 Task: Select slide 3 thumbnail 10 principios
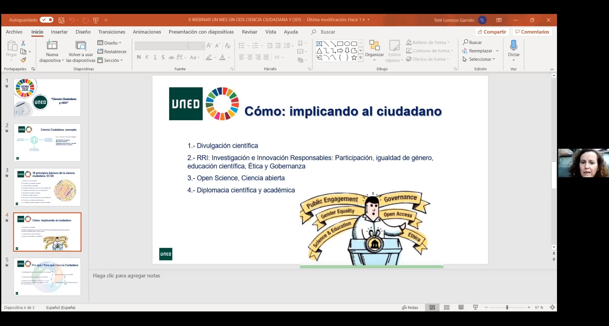pos(47,187)
